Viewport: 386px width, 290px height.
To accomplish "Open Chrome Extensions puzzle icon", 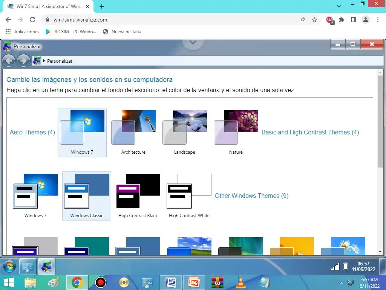I will (x=342, y=20).
